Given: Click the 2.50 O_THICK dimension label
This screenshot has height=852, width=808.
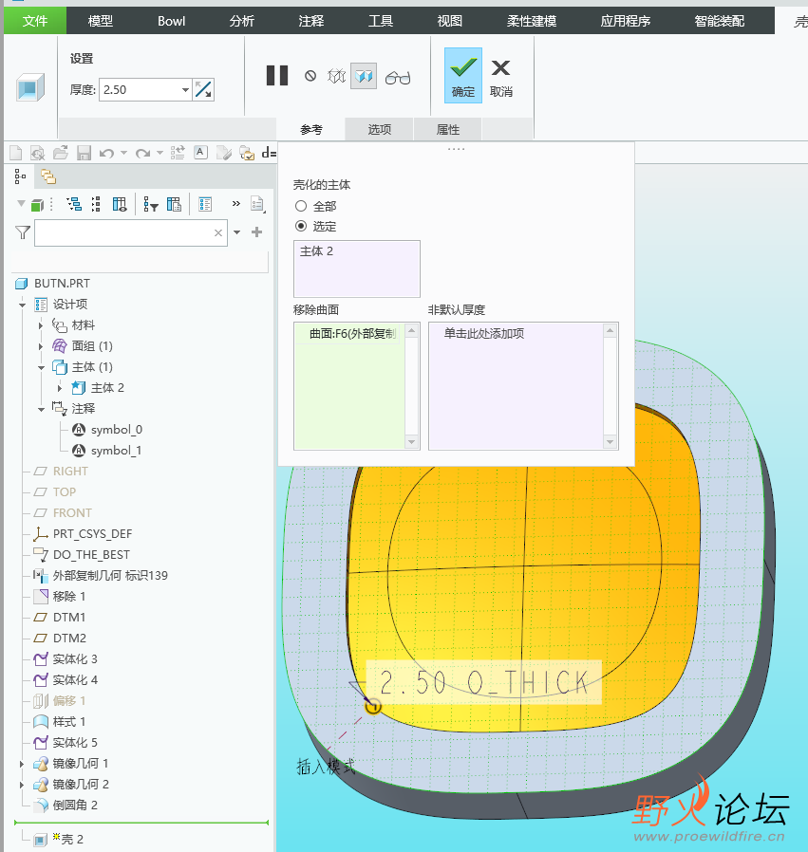Looking at the screenshot, I should [x=484, y=682].
